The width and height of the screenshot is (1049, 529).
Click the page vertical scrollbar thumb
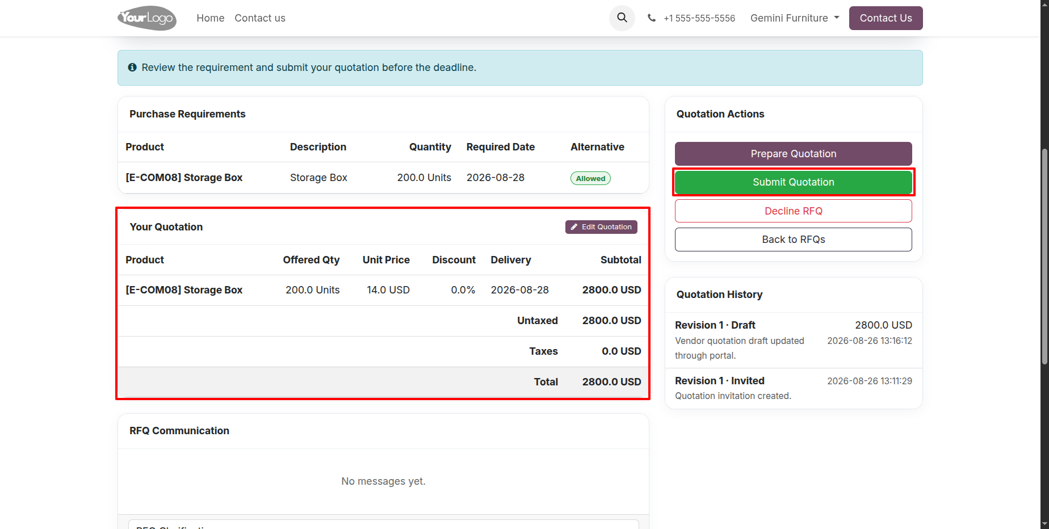tap(1044, 256)
